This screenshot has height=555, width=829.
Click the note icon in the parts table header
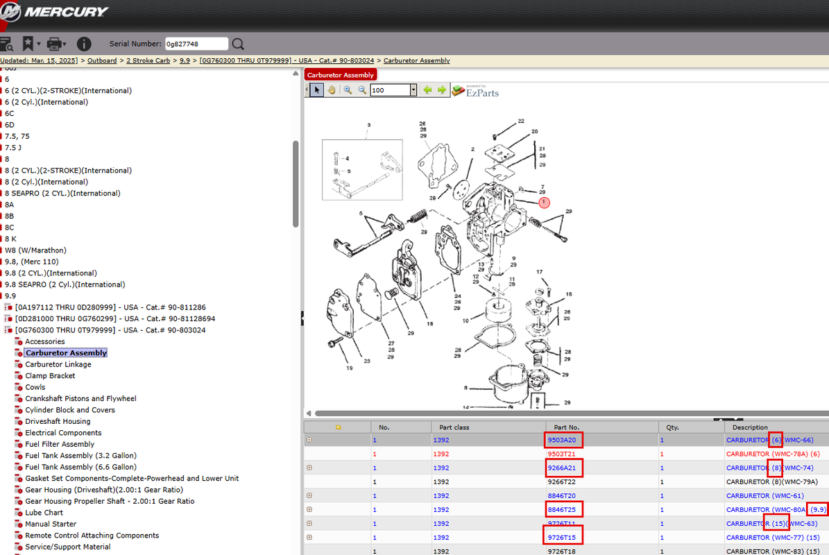339,427
